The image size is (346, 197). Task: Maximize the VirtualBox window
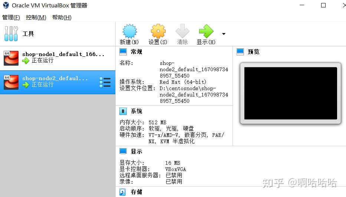tap(323, 5)
